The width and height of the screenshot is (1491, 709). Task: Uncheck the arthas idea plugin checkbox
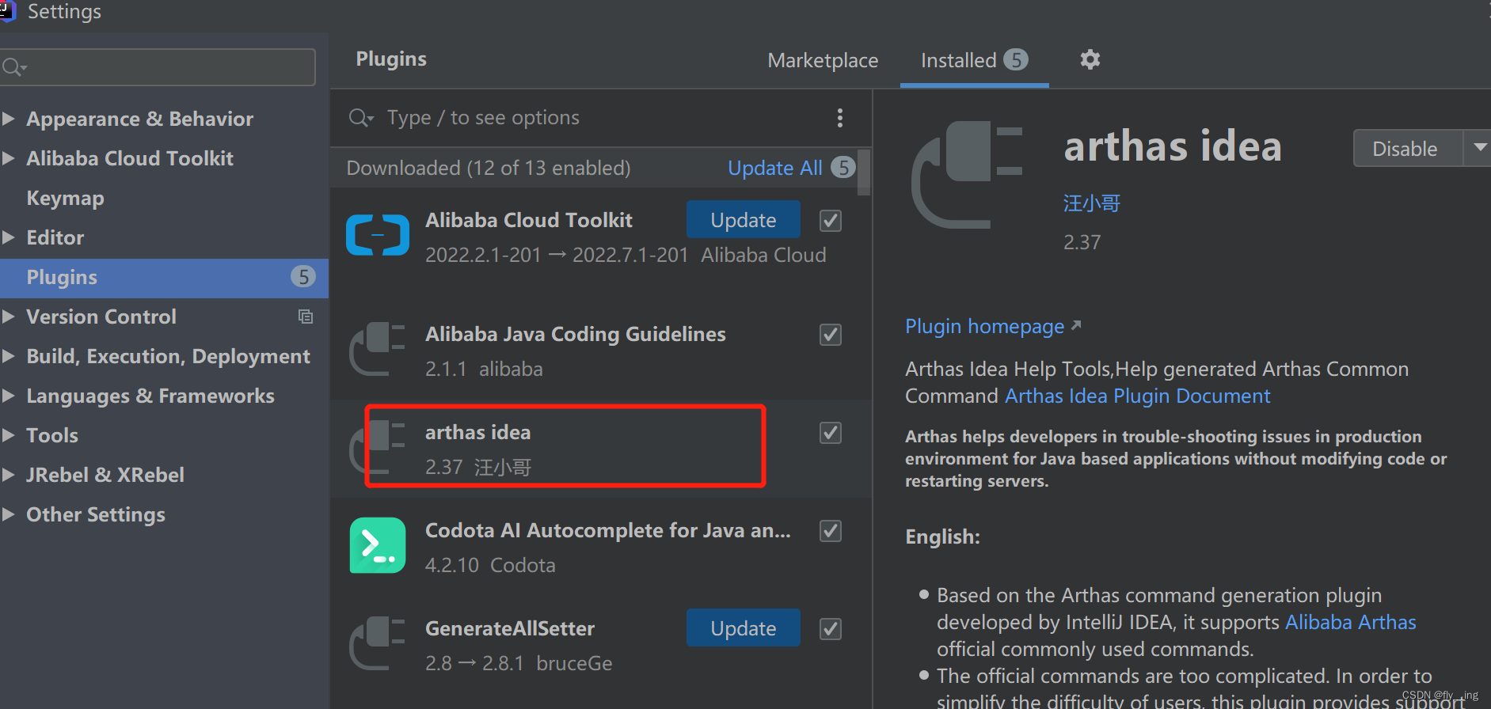(830, 433)
